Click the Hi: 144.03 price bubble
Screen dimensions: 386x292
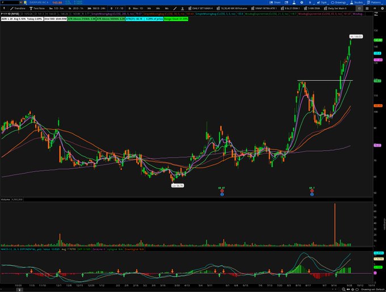[x=356, y=37]
